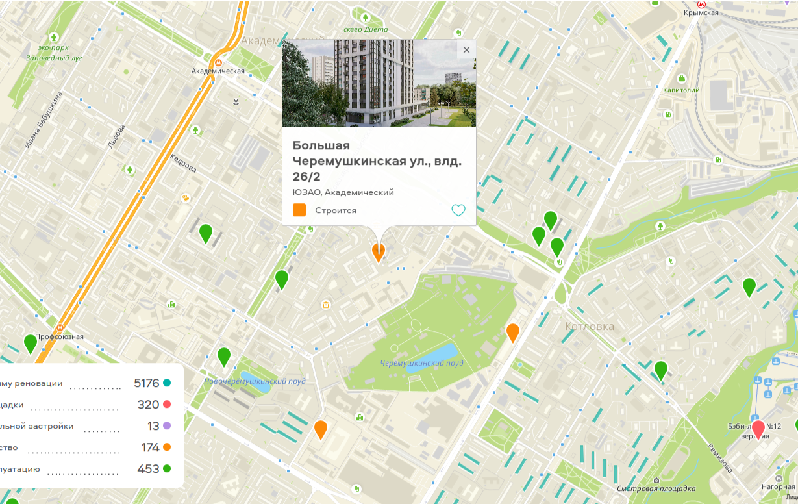Click the 5176 count in the legend
The height and width of the screenshot is (504, 798).
146,383
